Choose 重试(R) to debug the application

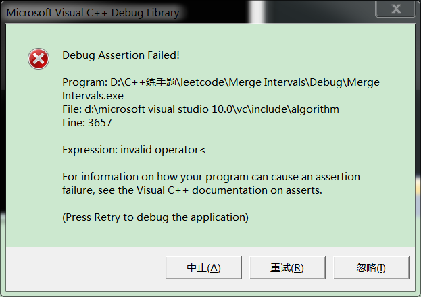287,268
